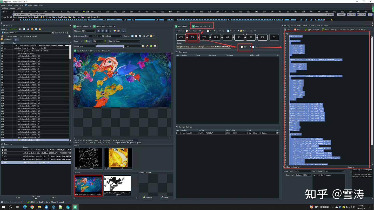Select the red channel R icon
Viewport: 374px width, 210px height.
point(98,31)
